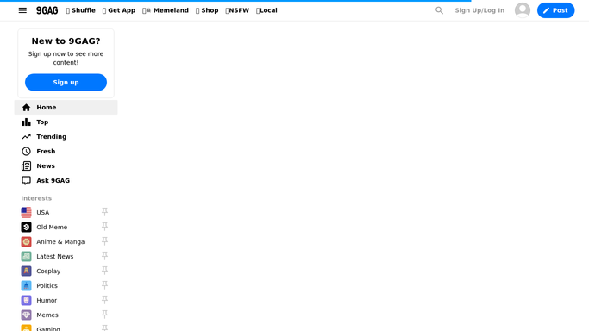Click the News newspaper icon
589x331 pixels.
(x=26, y=166)
